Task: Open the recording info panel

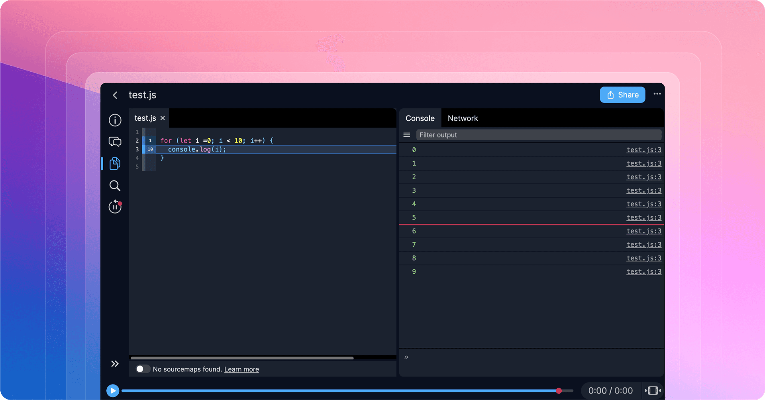Action: click(x=115, y=120)
